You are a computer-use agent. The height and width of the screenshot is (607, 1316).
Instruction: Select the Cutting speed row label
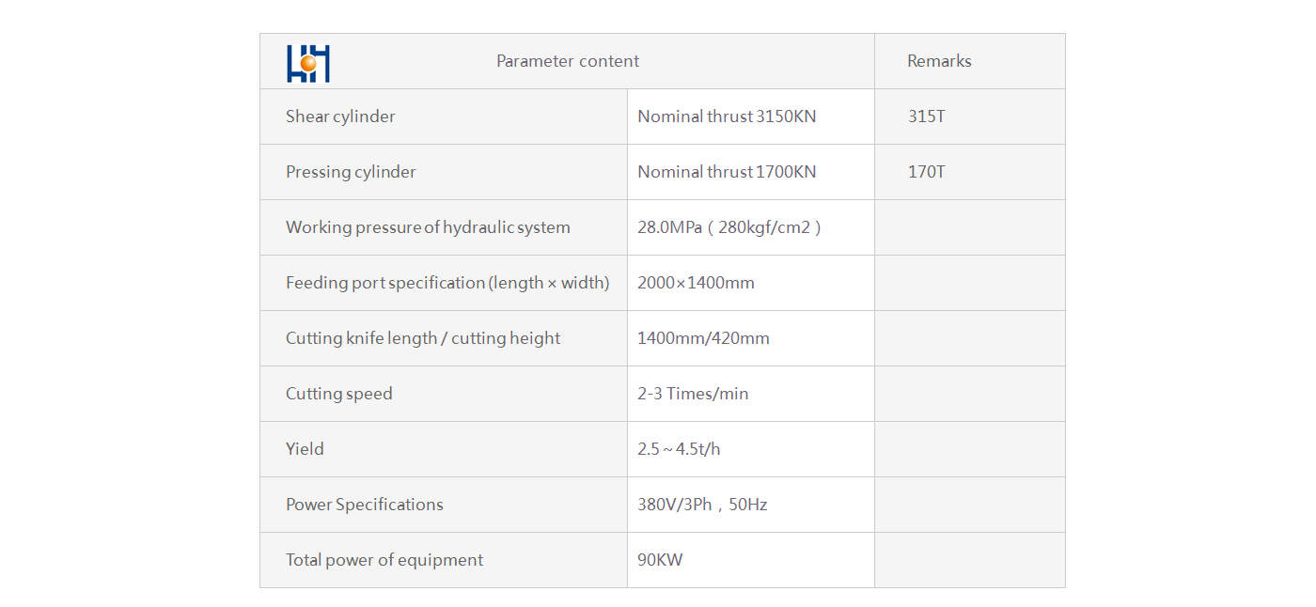point(338,394)
